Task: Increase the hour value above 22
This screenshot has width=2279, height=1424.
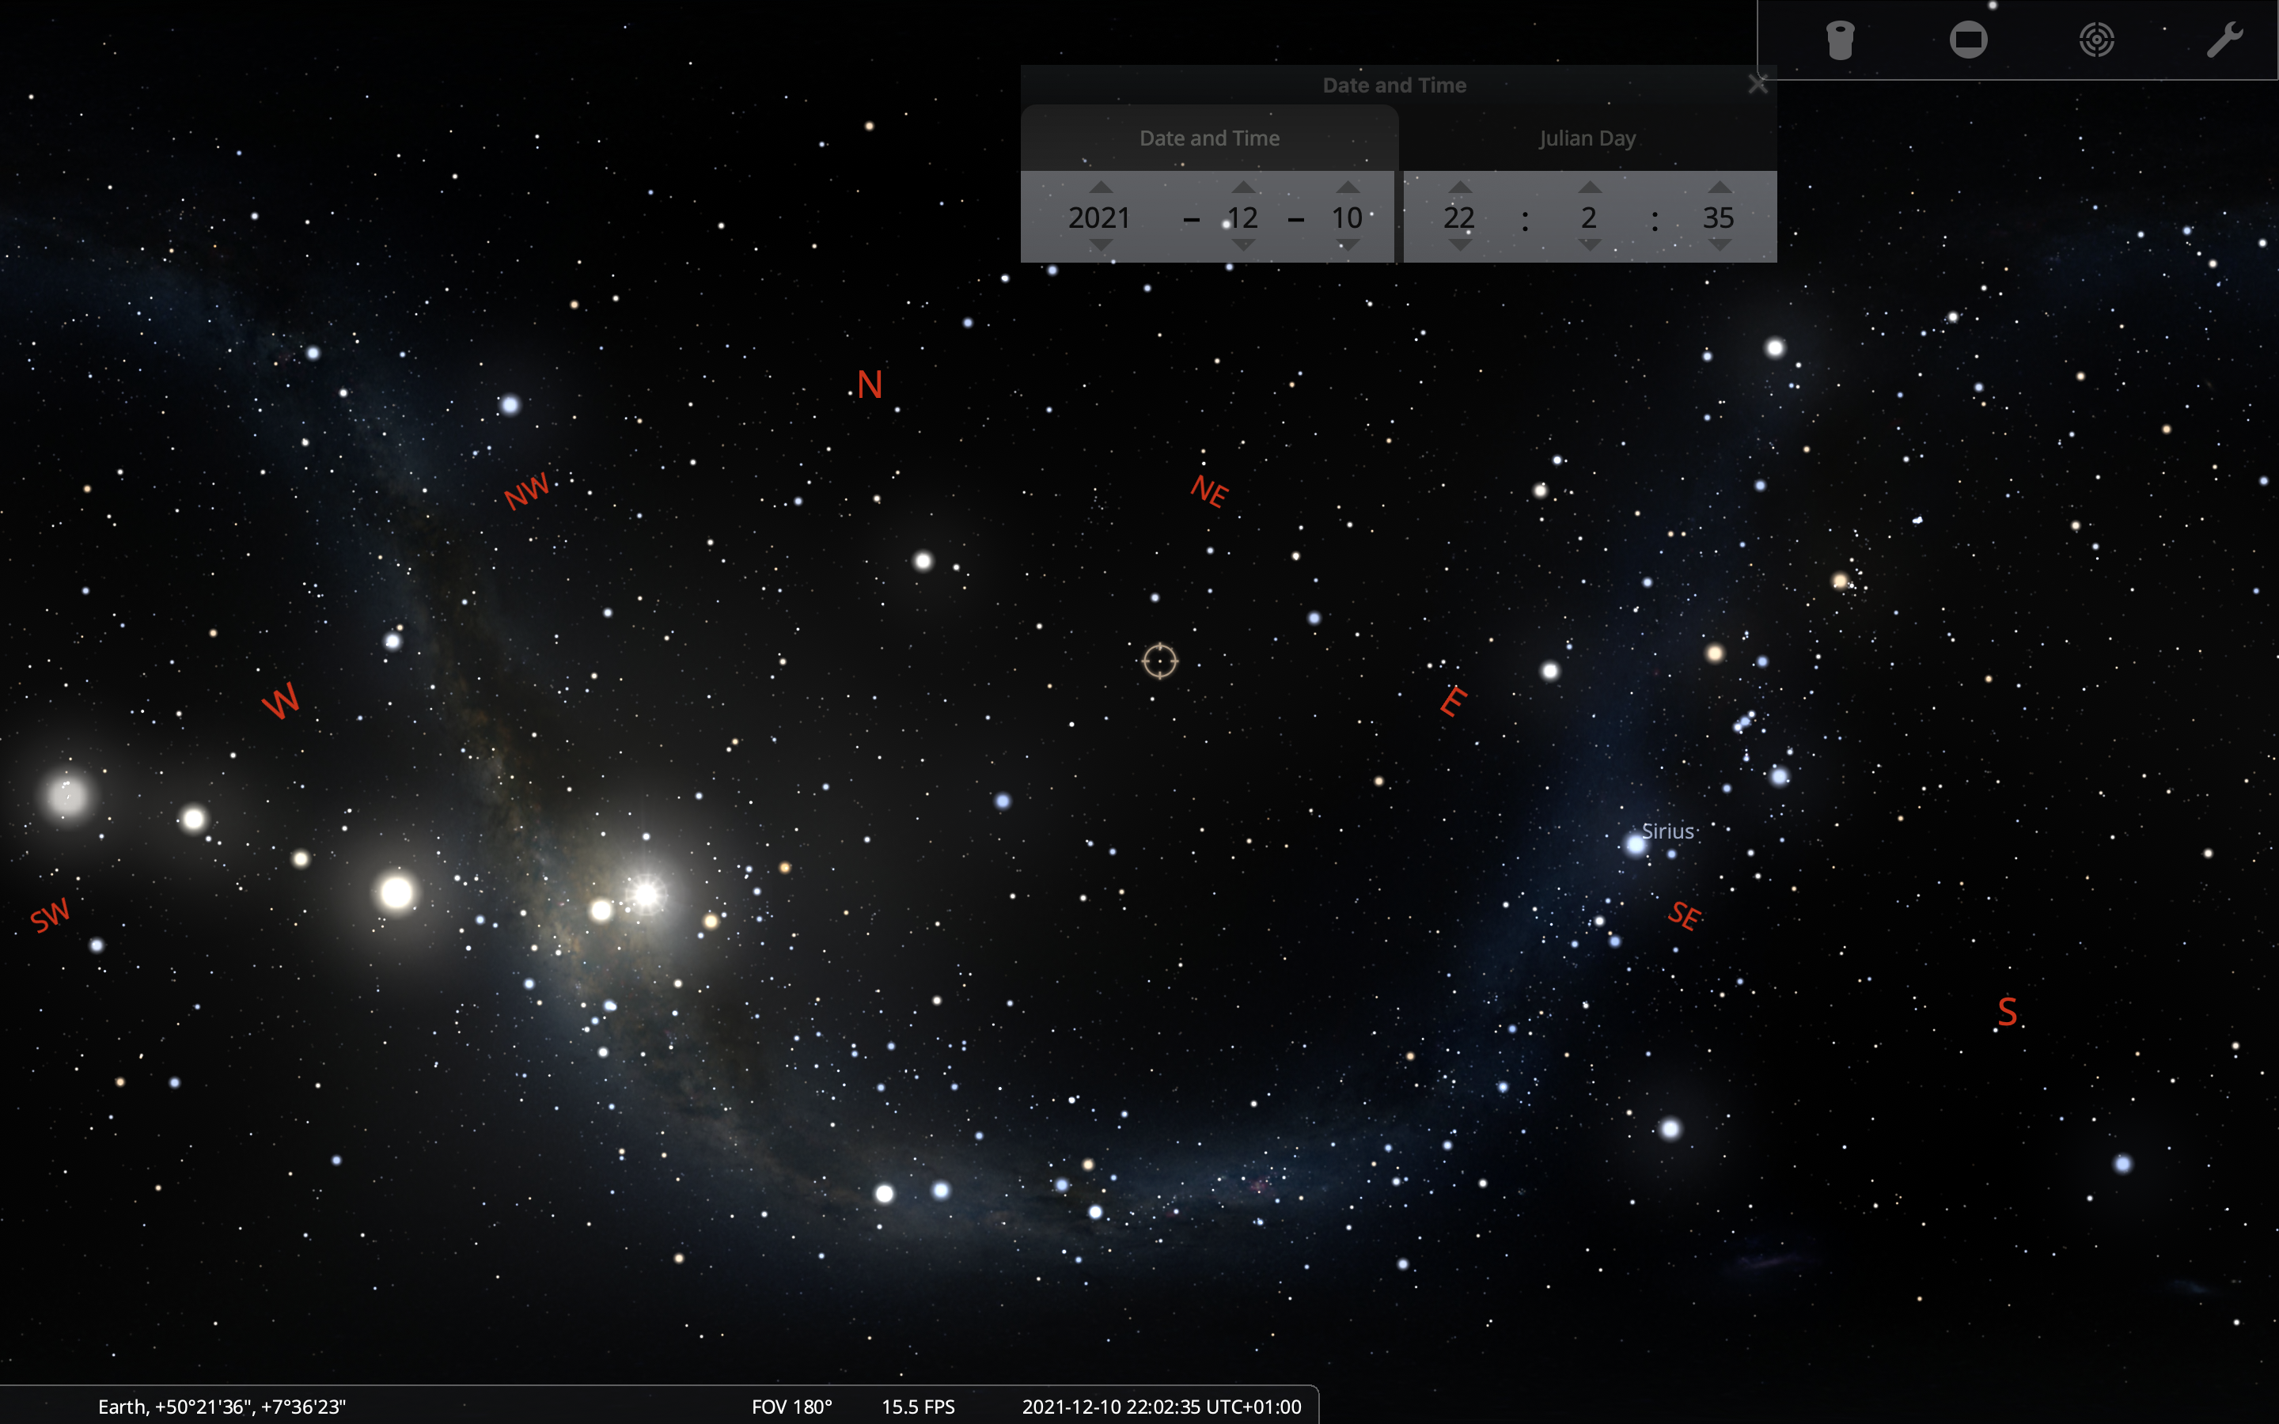Action: [1460, 187]
